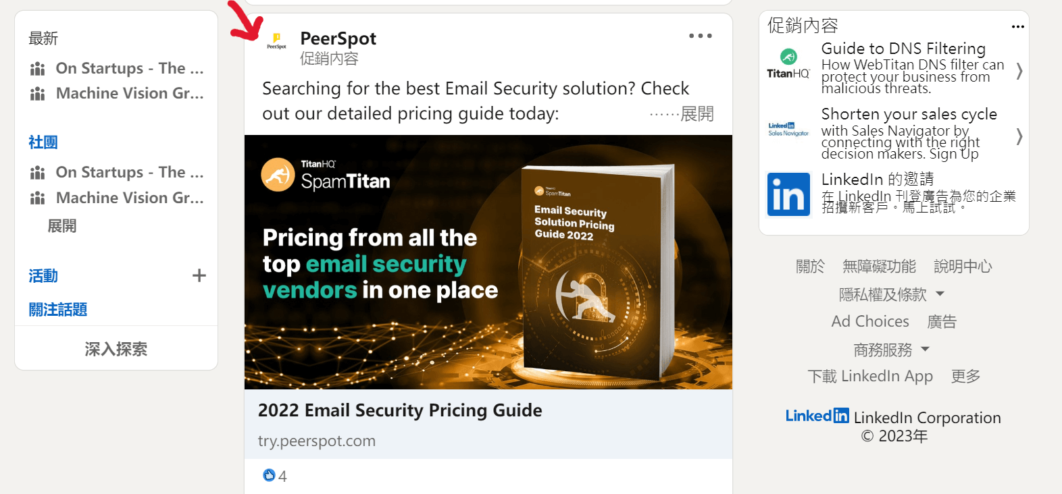
Task: Expand the post text with ……展開
Action: 681,114
